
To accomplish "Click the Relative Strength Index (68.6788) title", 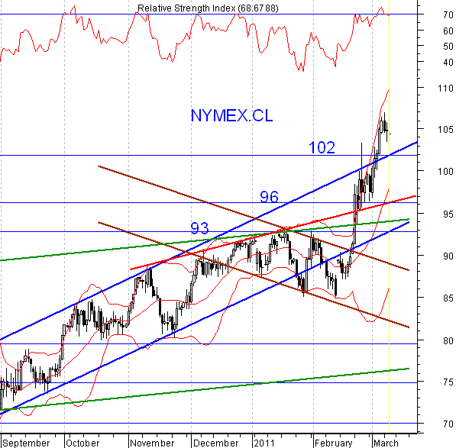I will pos(208,8).
